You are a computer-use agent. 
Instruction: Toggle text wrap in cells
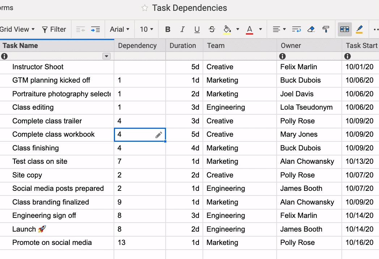[x=296, y=30]
